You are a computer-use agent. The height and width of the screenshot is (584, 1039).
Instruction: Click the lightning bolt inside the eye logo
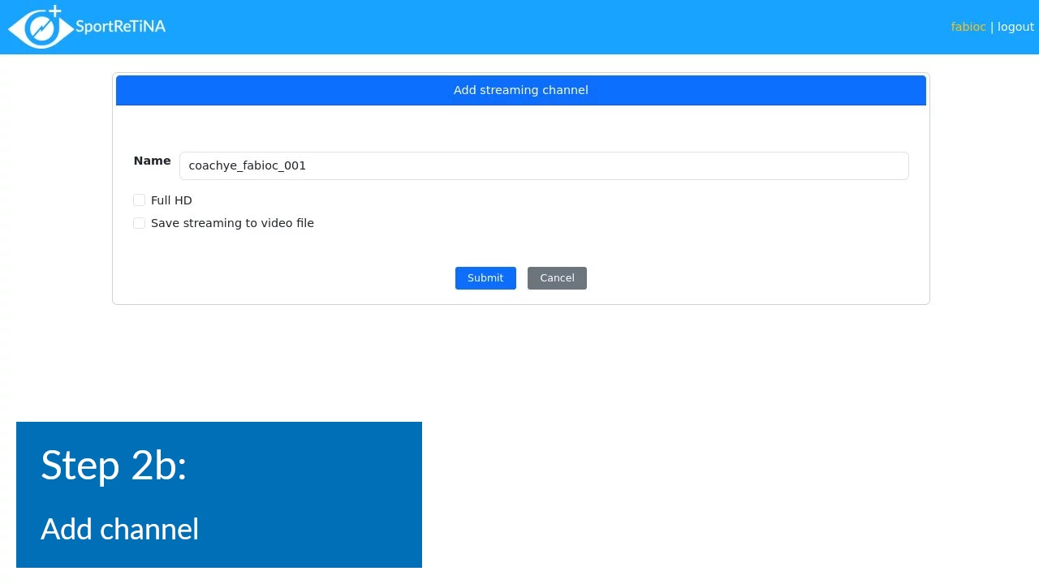click(41, 29)
